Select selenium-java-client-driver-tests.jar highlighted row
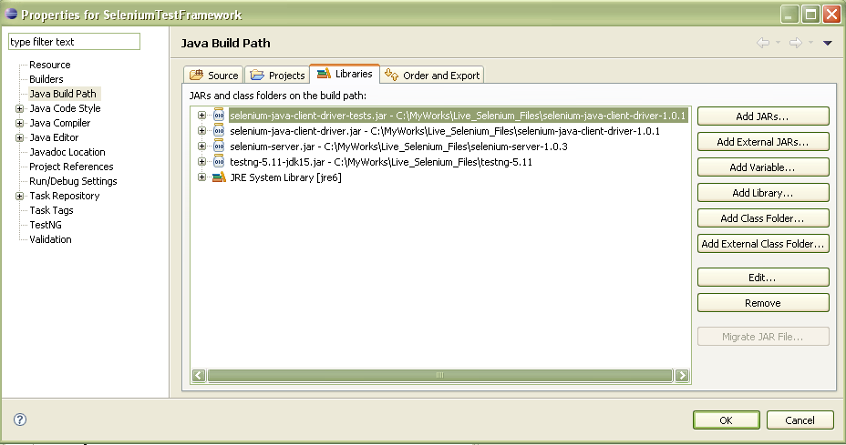This screenshot has width=846, height=445. tap(458, 116)
